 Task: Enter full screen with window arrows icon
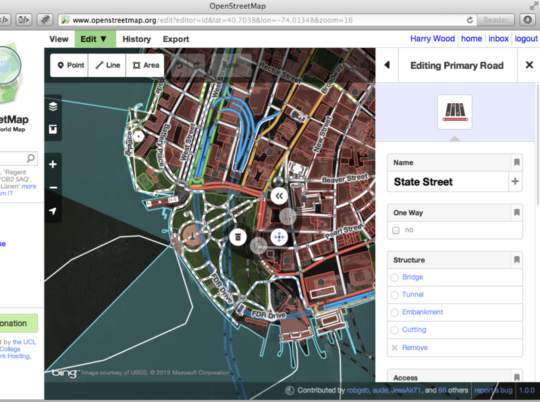click(533, 6)
